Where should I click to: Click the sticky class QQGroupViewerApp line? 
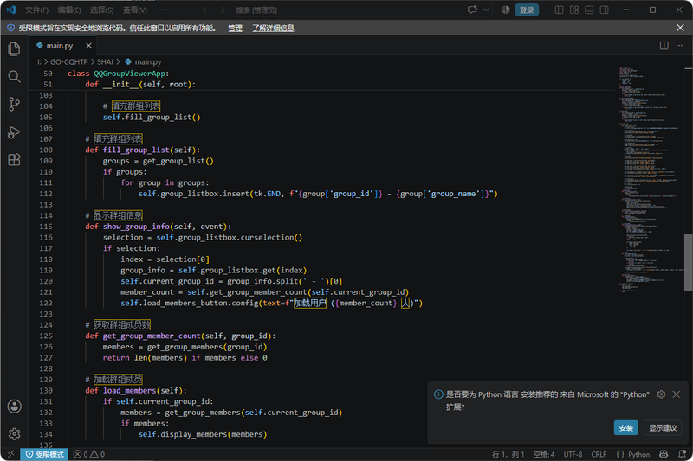(x=119, y=74)
